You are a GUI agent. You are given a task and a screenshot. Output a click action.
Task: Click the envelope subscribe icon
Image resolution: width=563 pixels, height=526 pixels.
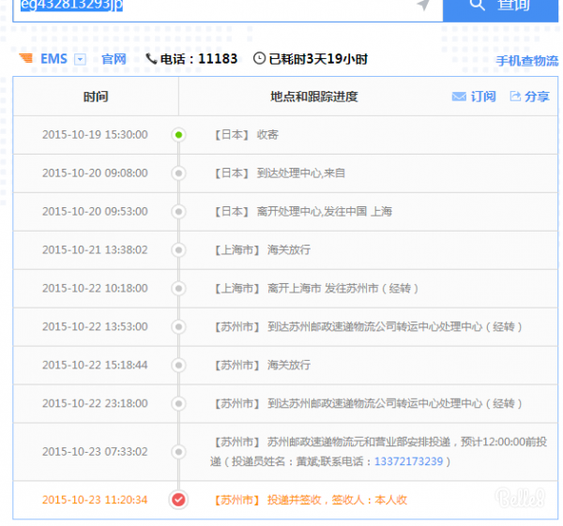pyautogui.click(x=459, y=97)
